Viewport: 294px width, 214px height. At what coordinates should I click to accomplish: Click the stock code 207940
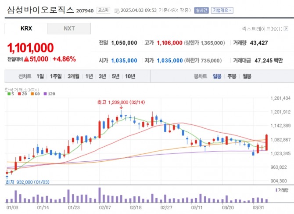pos(85,11)
